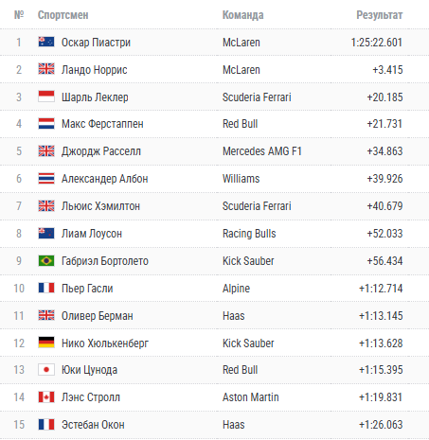Click Brazilian flag beside Габриэл Бортолето
Viewport: 429px width, 440px height.
pos(46,260)
